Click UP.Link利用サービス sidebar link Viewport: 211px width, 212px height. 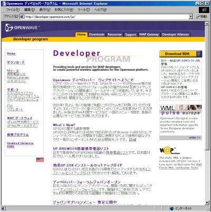tap(23, 122)
